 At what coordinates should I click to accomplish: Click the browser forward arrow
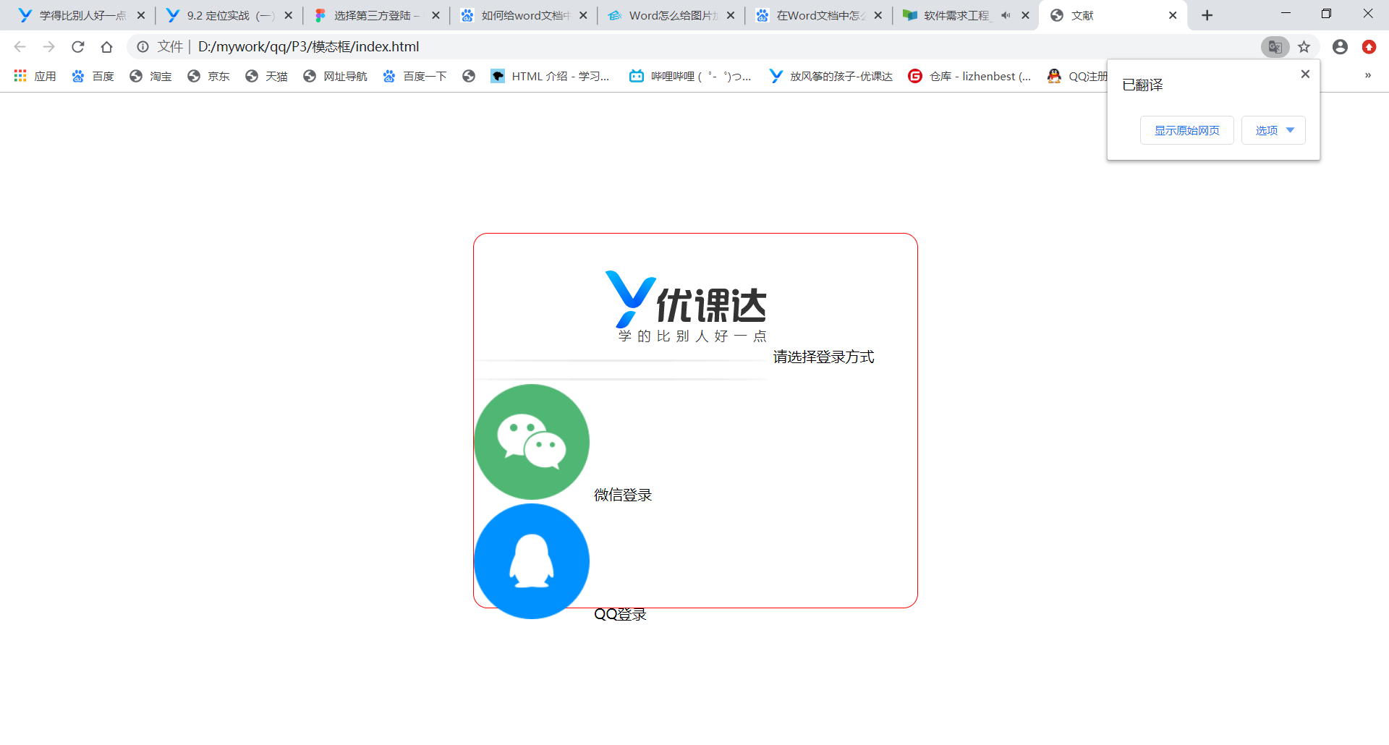(x=48, y=47)
